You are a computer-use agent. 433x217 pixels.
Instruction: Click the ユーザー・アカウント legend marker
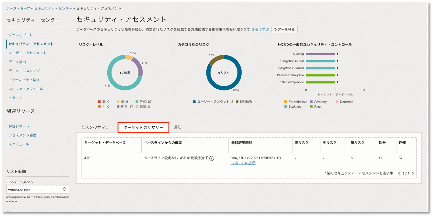(194, 102)
